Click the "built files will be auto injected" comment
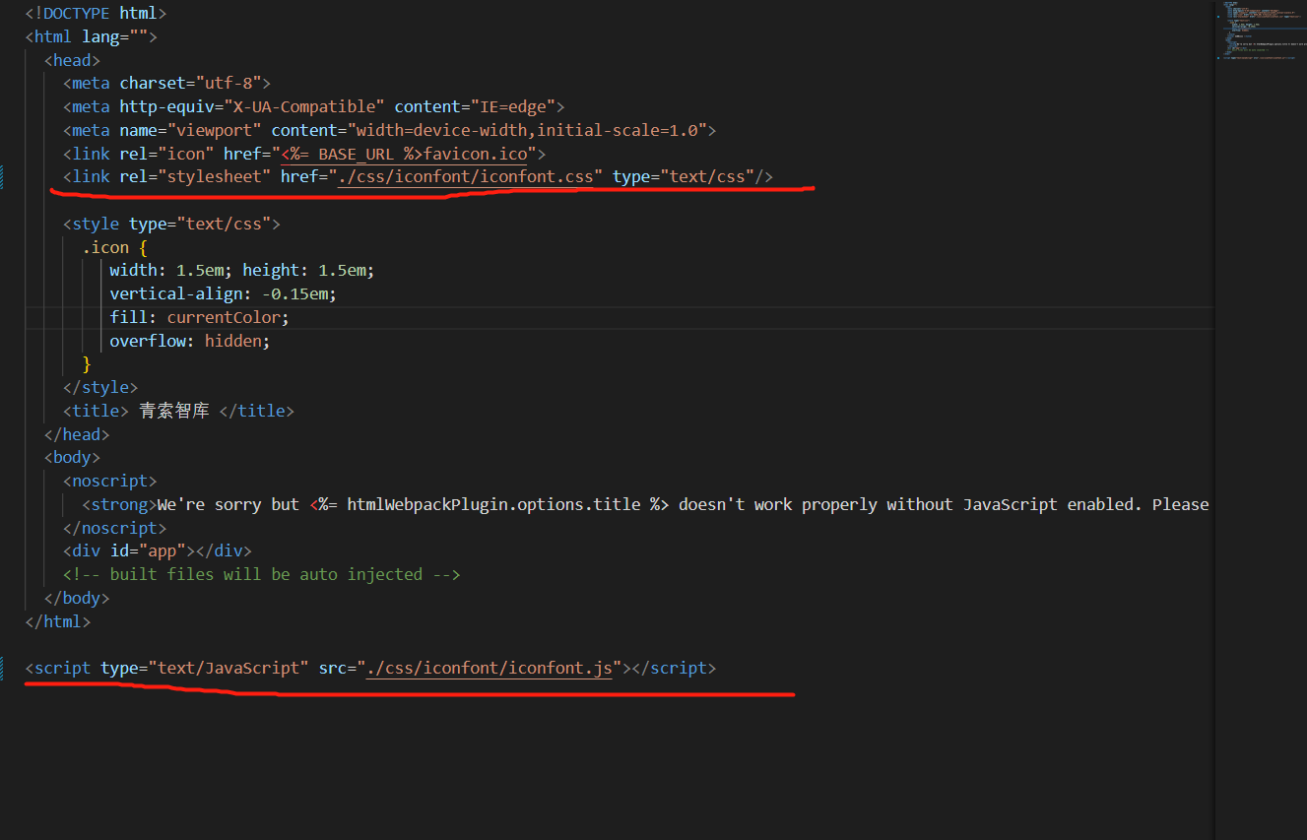 (261, 574)
